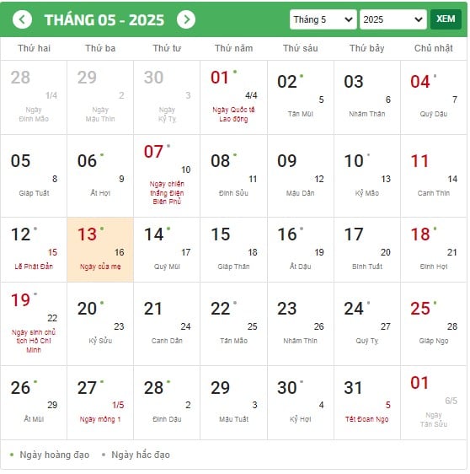Open day 07 Ngày chiến thắng Điện Biên Phủ

(x=167, y=175)
